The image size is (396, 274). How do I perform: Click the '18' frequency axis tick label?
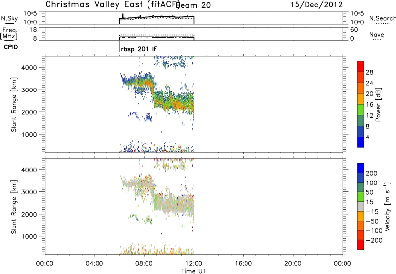(x=33, y=30)
